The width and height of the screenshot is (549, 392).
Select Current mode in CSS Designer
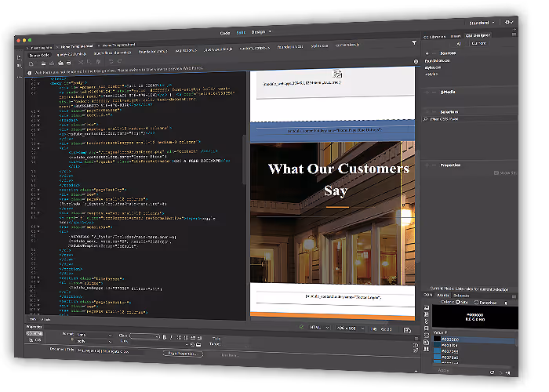point(478,43)
